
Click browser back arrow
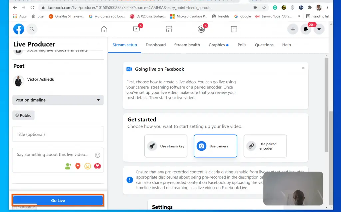tap(15, 8)
